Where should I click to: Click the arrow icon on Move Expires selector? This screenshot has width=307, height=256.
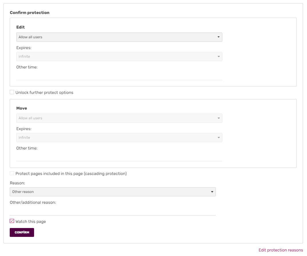click(219, 138)
